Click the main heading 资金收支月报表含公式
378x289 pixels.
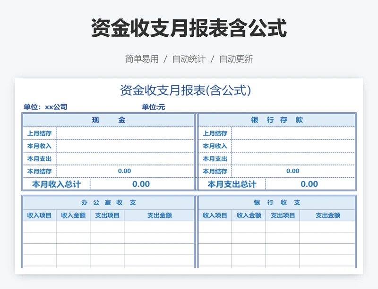(x=189, y=28)
